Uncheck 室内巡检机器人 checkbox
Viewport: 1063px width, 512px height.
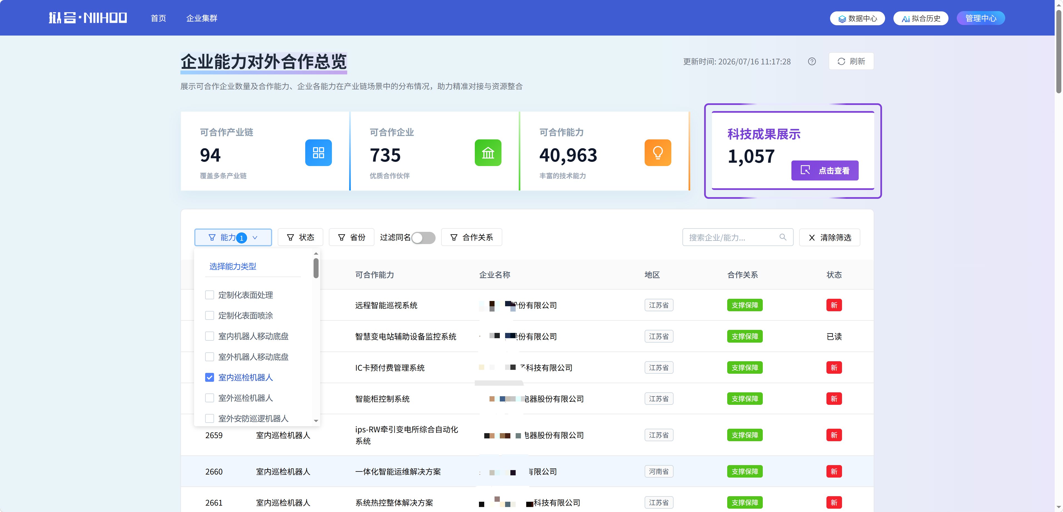pyautogui.click(x=210, y=378)
